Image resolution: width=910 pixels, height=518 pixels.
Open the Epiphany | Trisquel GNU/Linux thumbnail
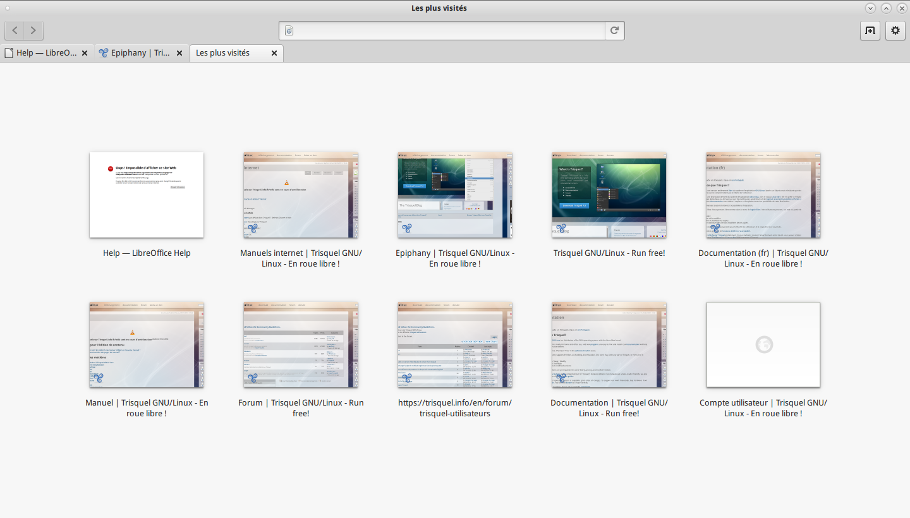(455, 195)
